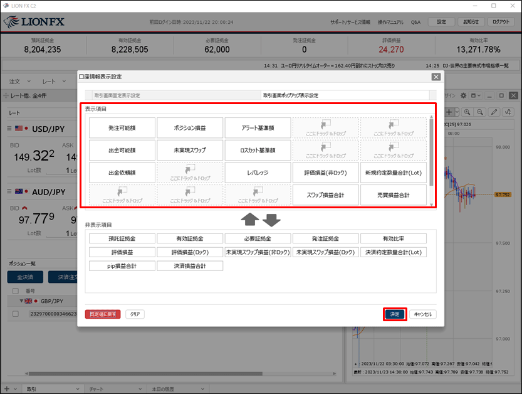Click the left arrow of horizontal scrollbar
The width and height of the screenshot is (522, 394).
pyautogui.click(x=26, y=374)
